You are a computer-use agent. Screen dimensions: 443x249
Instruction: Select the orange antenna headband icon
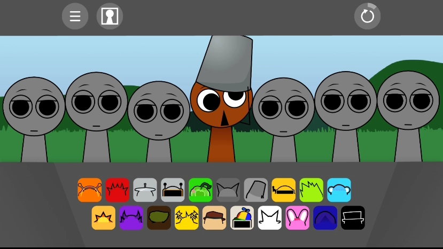point(89,190)
